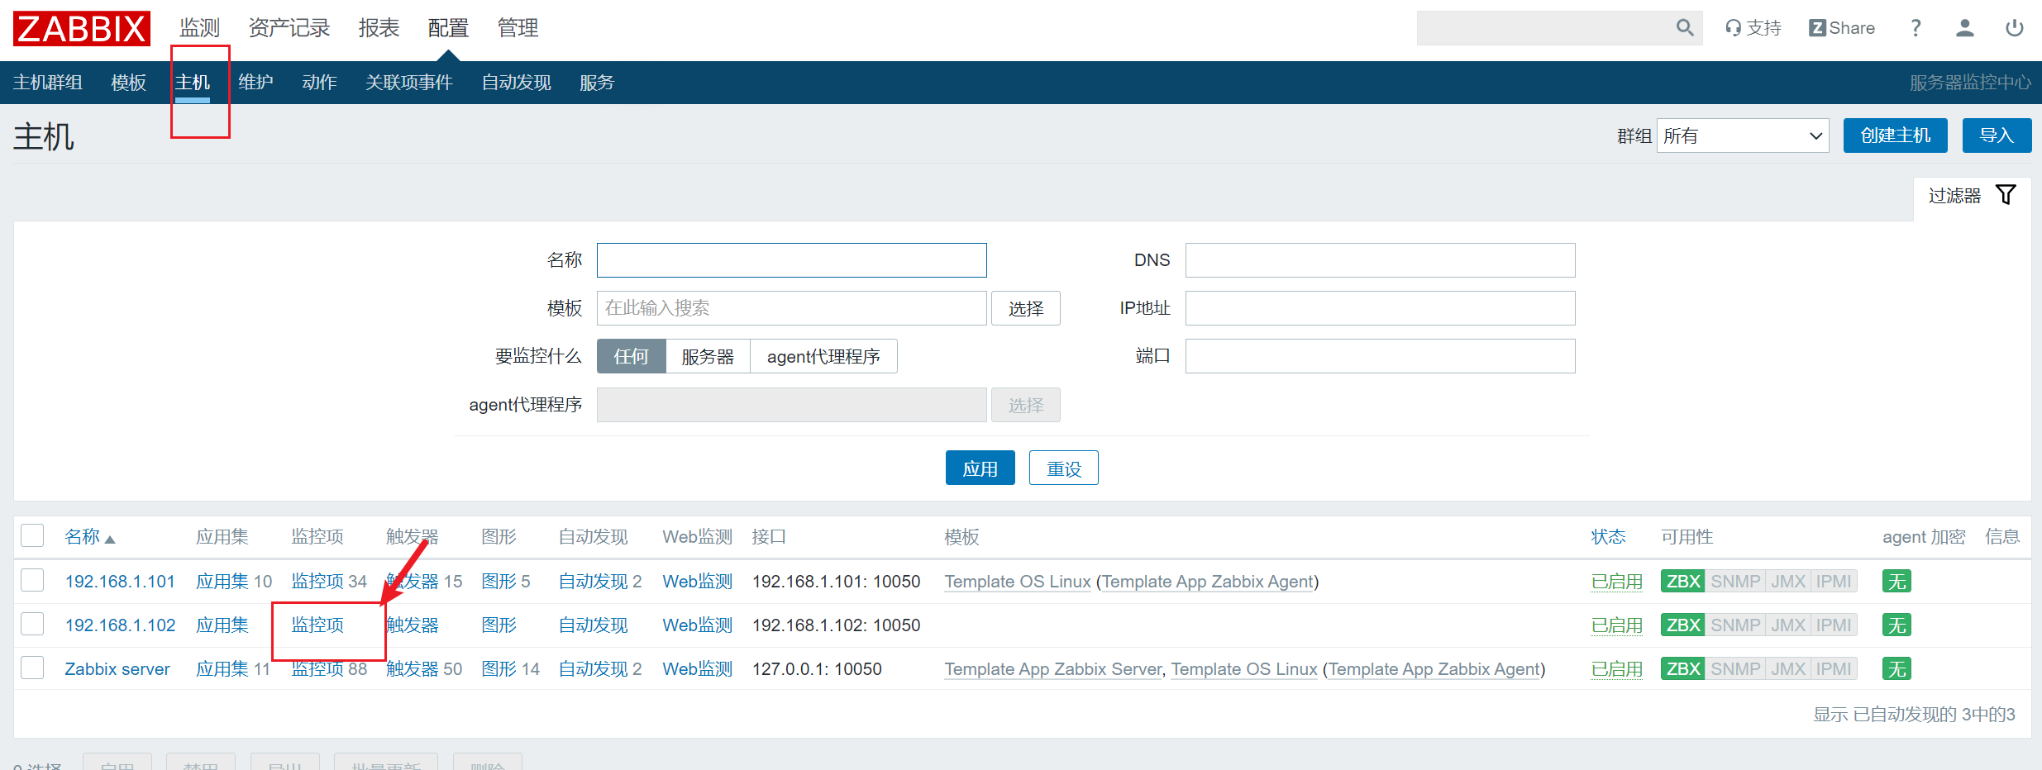Click ZBX availability badge for Zabbix server

1682,669
